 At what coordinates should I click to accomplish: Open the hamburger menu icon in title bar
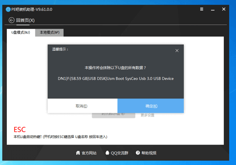point(202,9)
